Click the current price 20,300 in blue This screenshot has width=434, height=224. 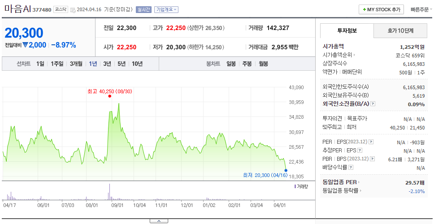24,33
